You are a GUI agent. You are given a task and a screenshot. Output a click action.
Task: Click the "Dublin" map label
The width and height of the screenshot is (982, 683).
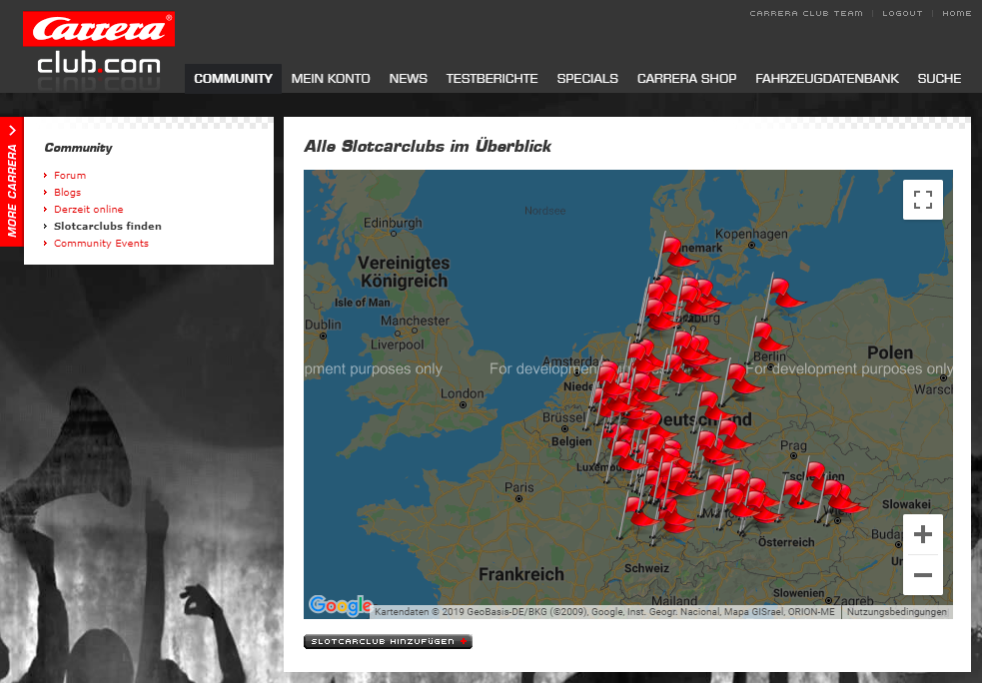[323, 325]
